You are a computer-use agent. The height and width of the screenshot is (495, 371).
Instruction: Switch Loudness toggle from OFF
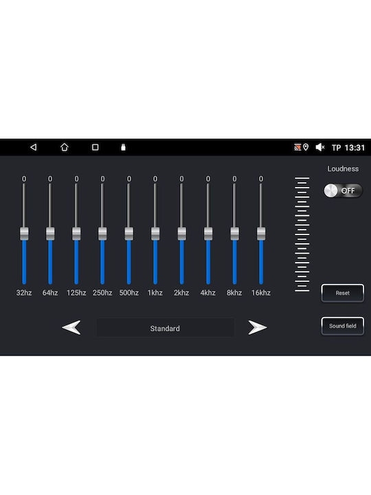343,190
